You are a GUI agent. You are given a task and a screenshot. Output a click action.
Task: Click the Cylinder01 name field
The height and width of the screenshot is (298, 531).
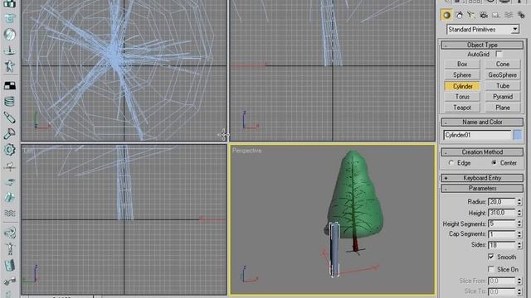[477, 135]
